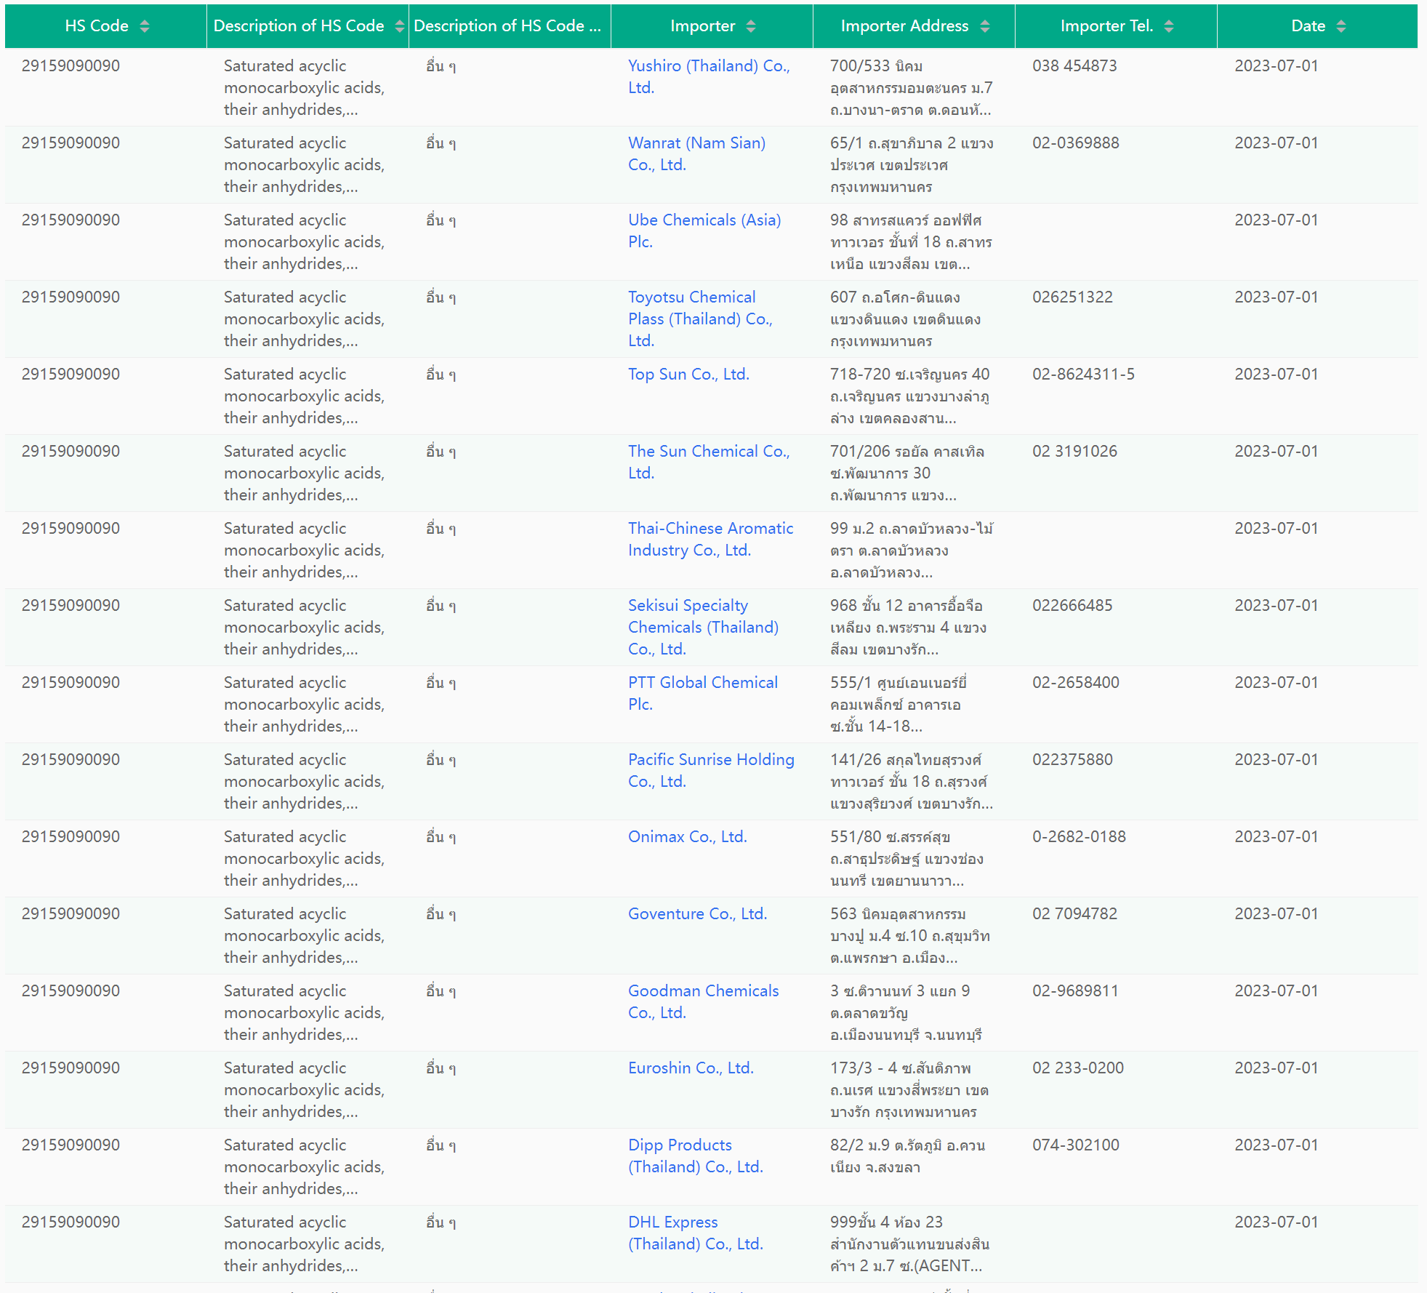
Task: Open Yushiro (Thailand) Co., Ltd. importer link
Action: pyautogui.click(x=709, y=76)
